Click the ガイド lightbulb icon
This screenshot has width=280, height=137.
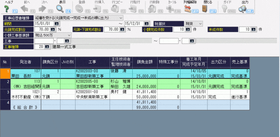tap(224, 8)
